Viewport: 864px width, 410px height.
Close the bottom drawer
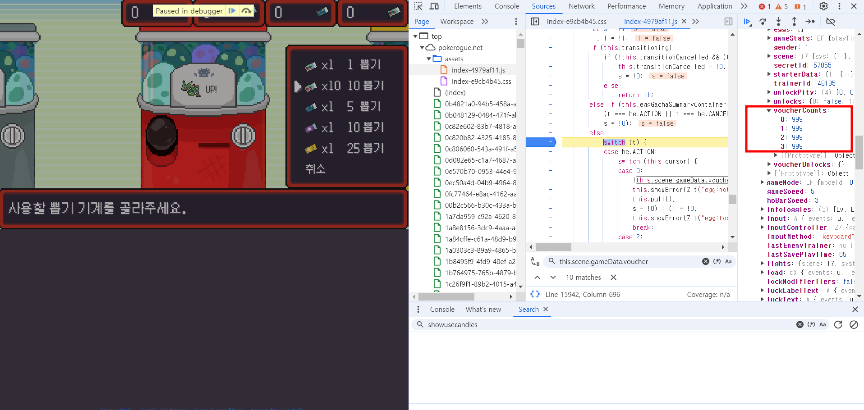(855, 309)
